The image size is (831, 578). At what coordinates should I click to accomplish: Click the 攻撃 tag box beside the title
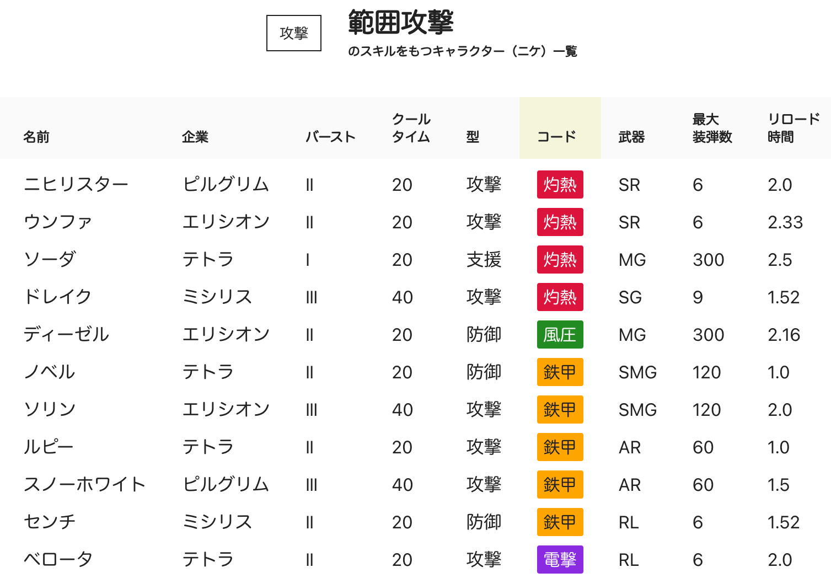293,33
